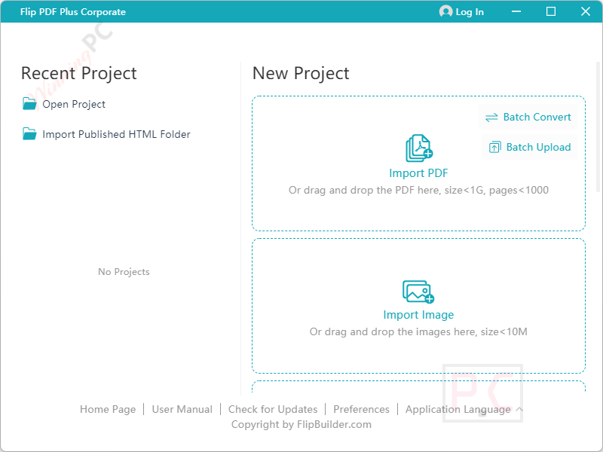Open Preferences

click(361, 409)
